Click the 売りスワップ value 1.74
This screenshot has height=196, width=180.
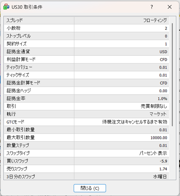[x=163, y=169]
